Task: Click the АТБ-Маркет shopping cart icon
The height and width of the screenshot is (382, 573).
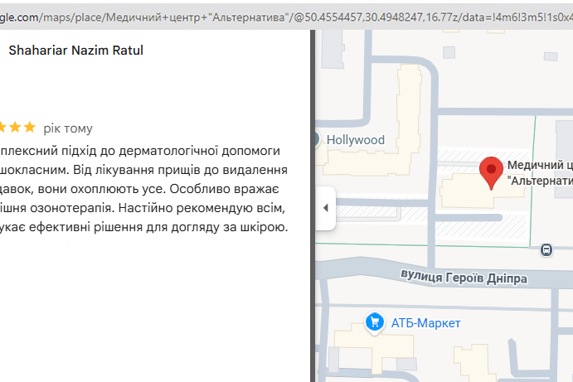Action: 375,322
